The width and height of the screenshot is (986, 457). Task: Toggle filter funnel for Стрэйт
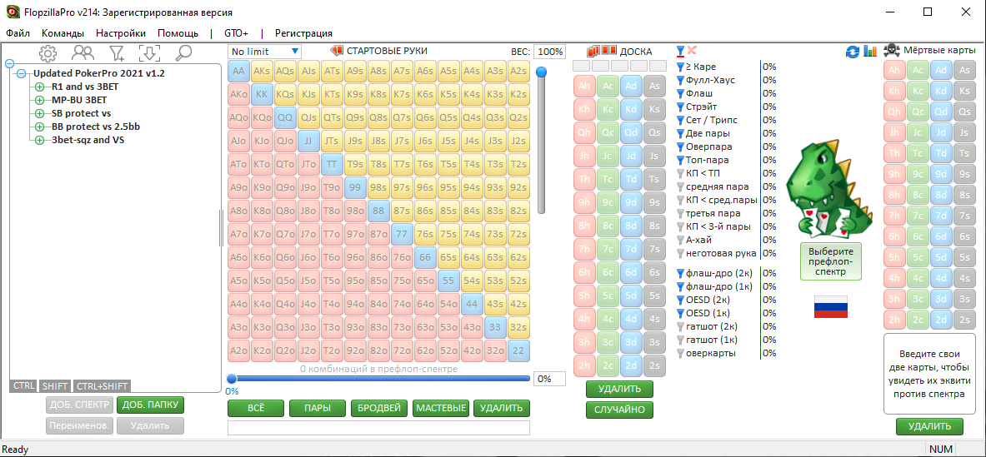pyautogui.click(x=680, y=107)
